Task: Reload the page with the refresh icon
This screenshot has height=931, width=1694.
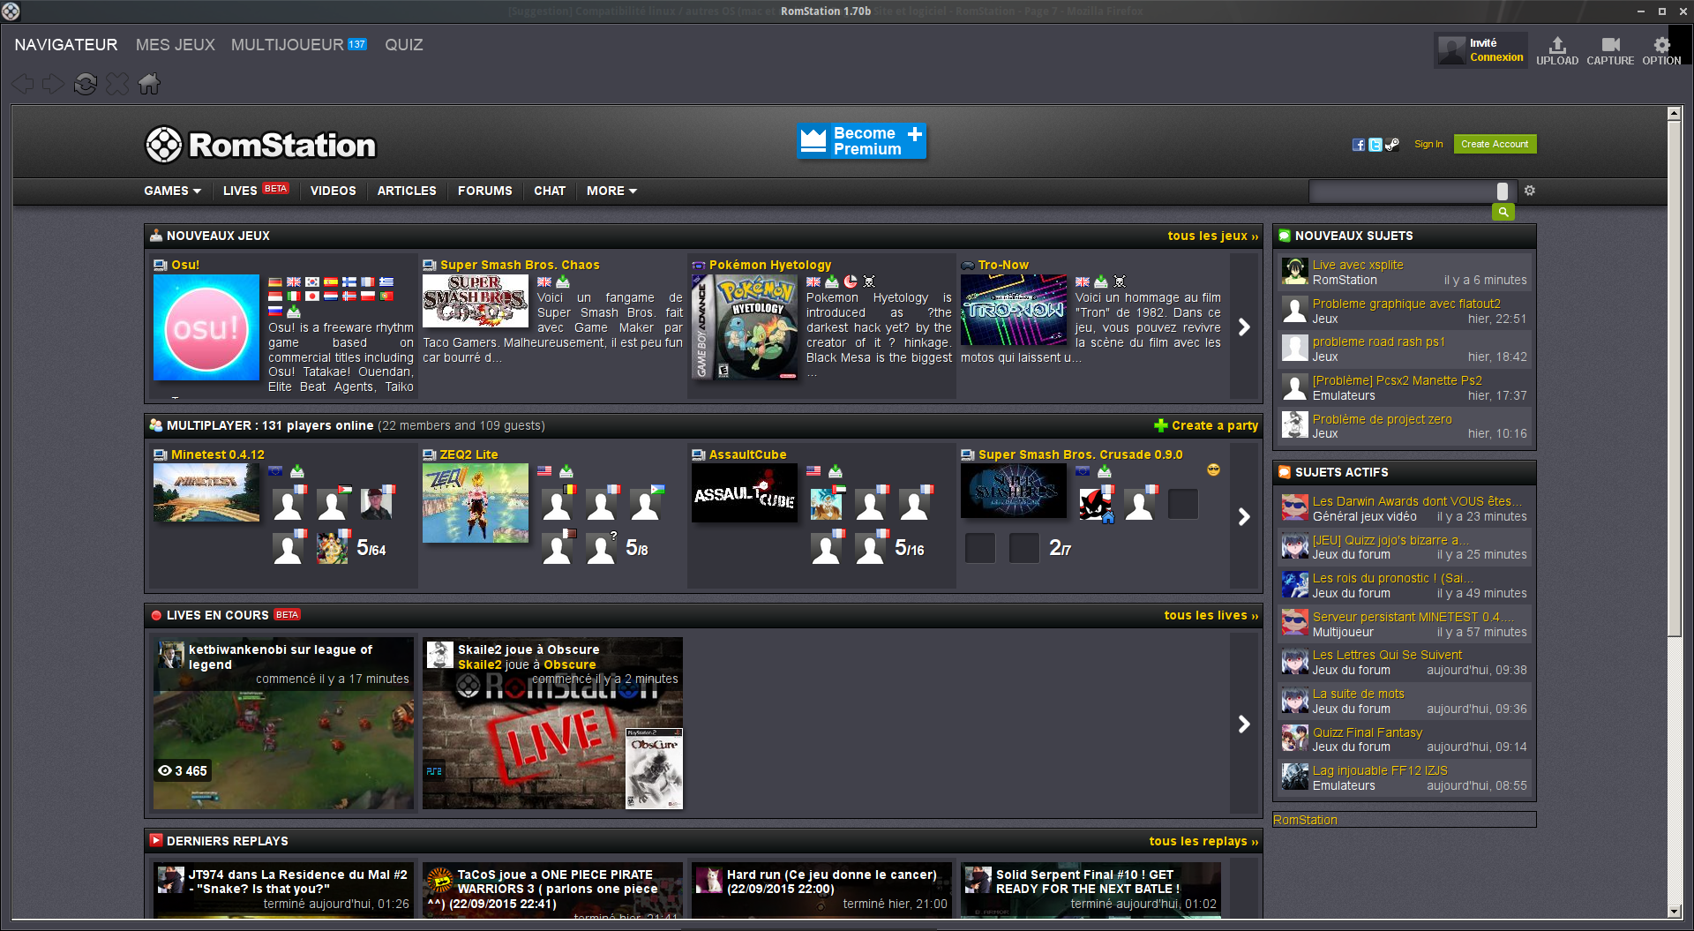Action: (x=86, y=84)
